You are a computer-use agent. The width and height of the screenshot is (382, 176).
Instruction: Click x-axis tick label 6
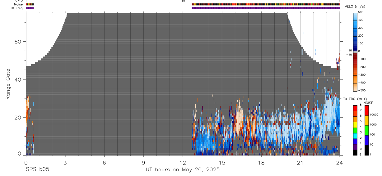pyautogui.click(x=104, y=162)
